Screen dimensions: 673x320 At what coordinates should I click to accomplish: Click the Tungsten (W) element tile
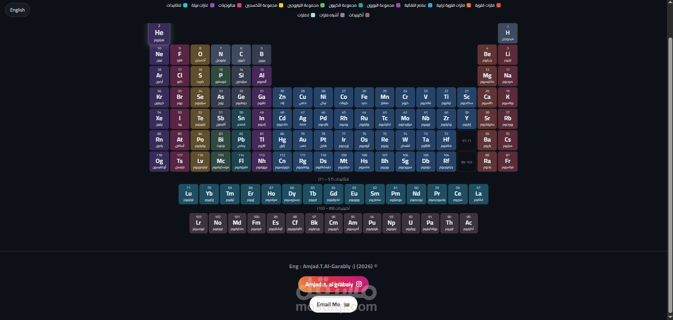(405, 140)
